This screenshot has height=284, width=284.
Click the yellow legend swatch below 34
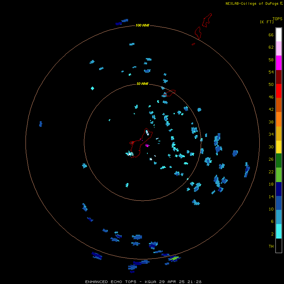[279, 147]
